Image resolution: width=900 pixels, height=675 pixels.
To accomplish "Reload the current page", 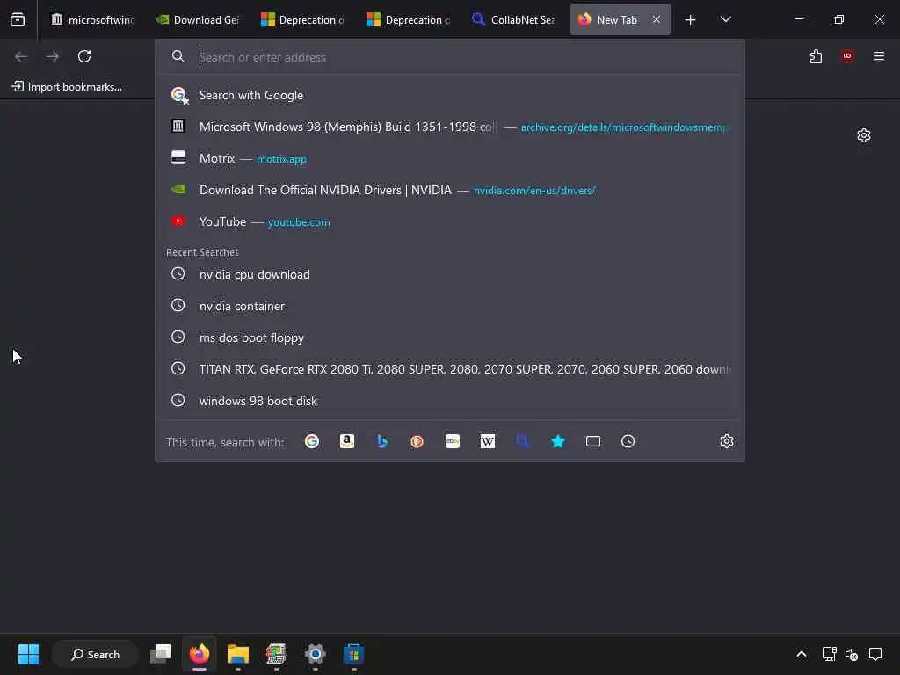I will click(84, 56).
